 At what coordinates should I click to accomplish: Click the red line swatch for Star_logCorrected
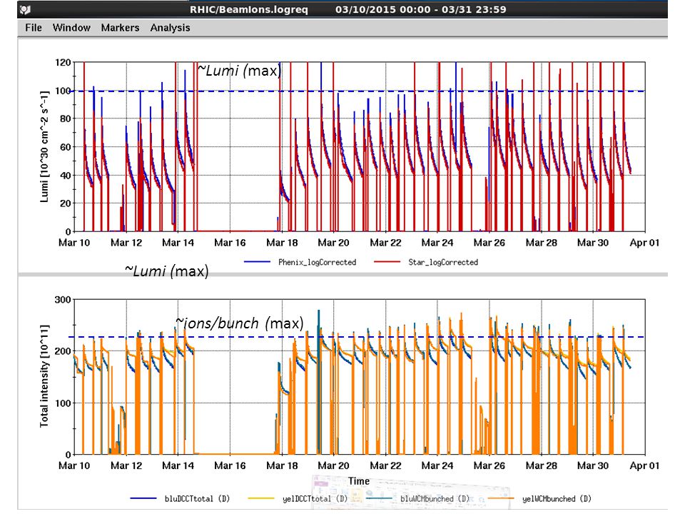click(387, 262)
